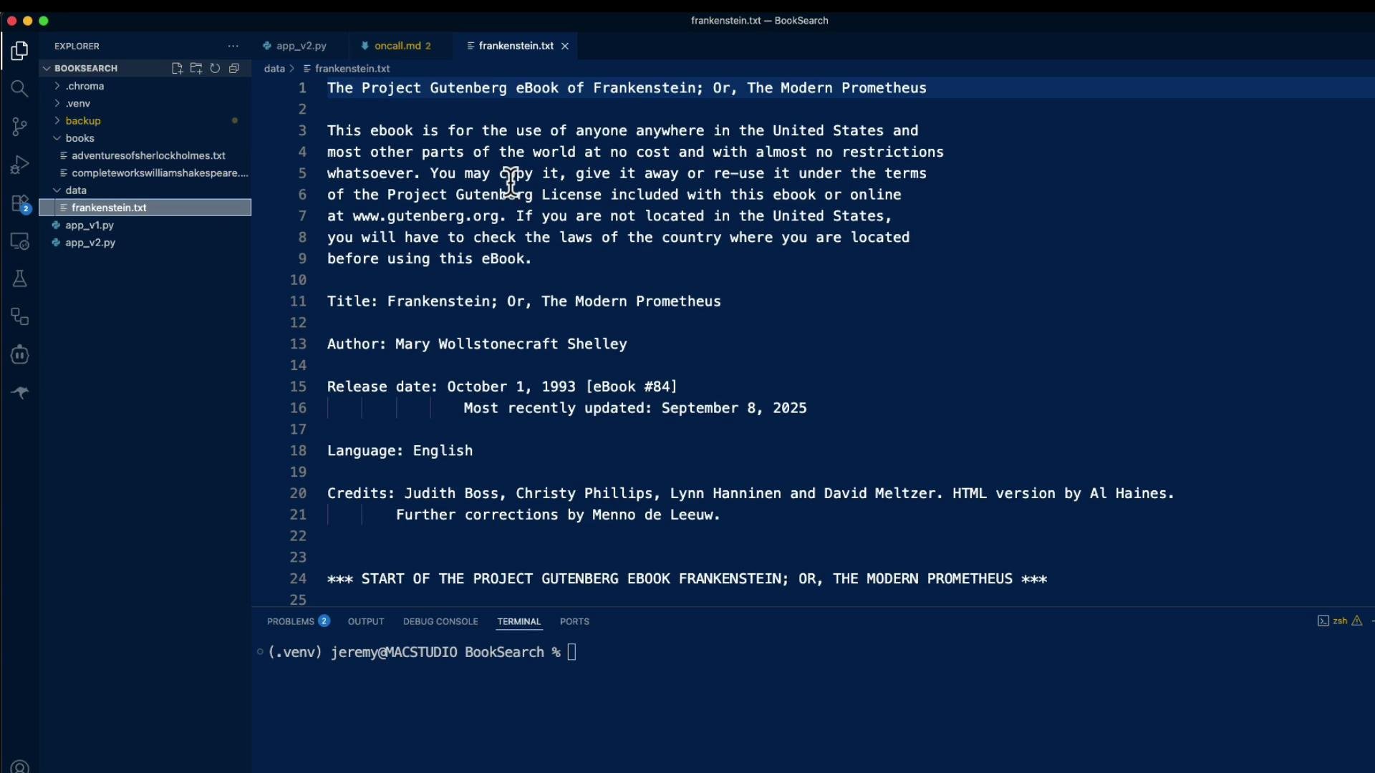Screen dimensions: 1375x773
Task: Click line number 24 in gutter
Action: [298, 578]
